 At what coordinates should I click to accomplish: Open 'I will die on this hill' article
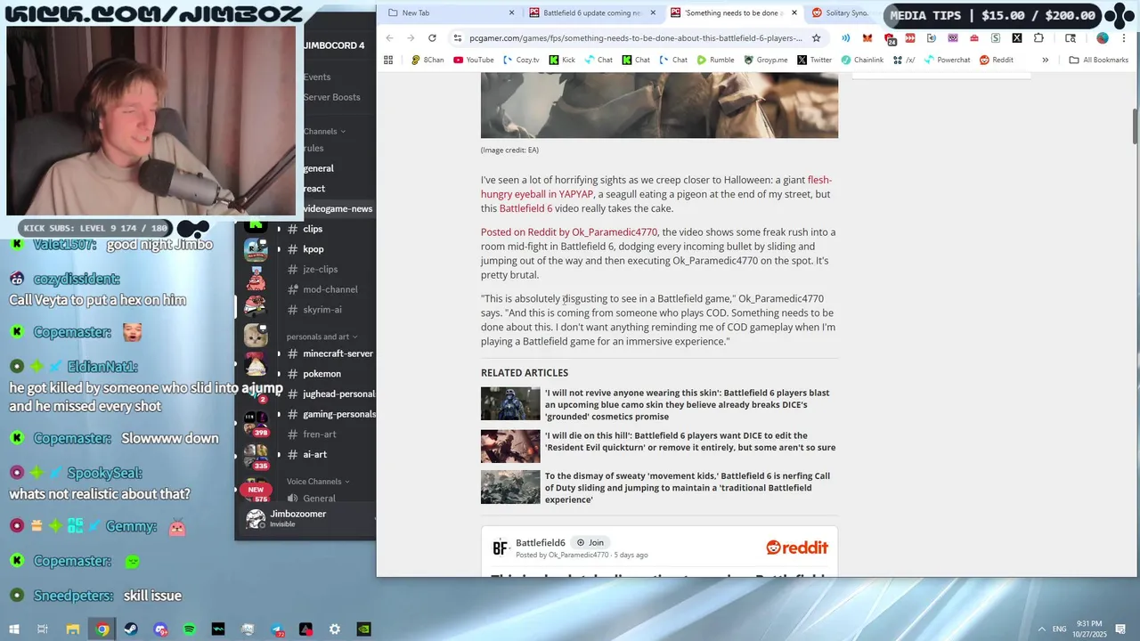pos(690,442)
